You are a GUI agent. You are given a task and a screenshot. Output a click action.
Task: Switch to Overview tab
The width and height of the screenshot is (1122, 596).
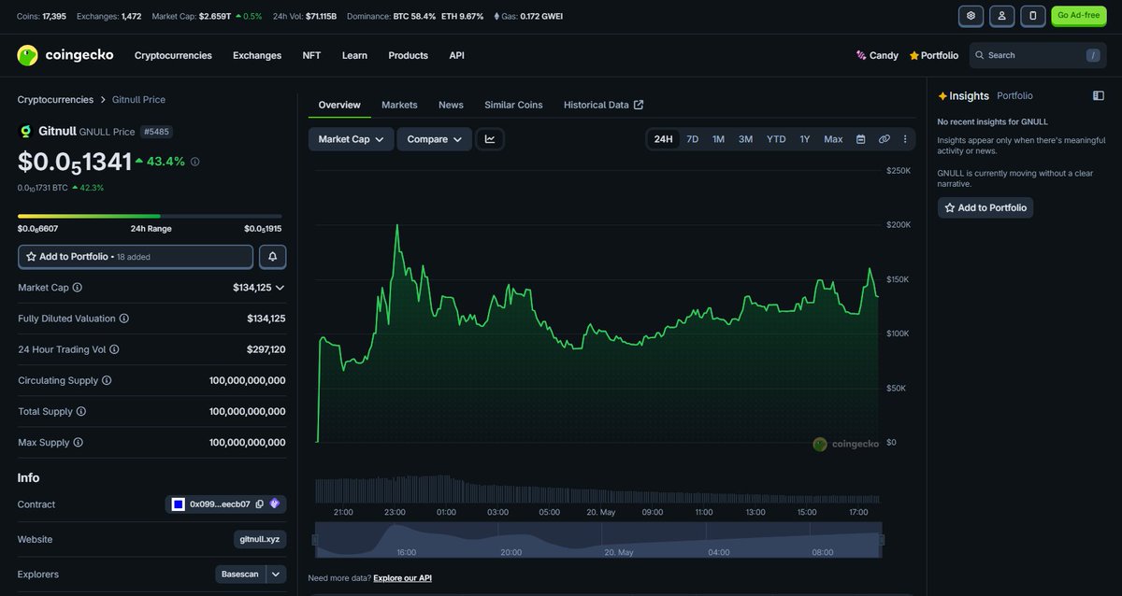click(339, 105)
